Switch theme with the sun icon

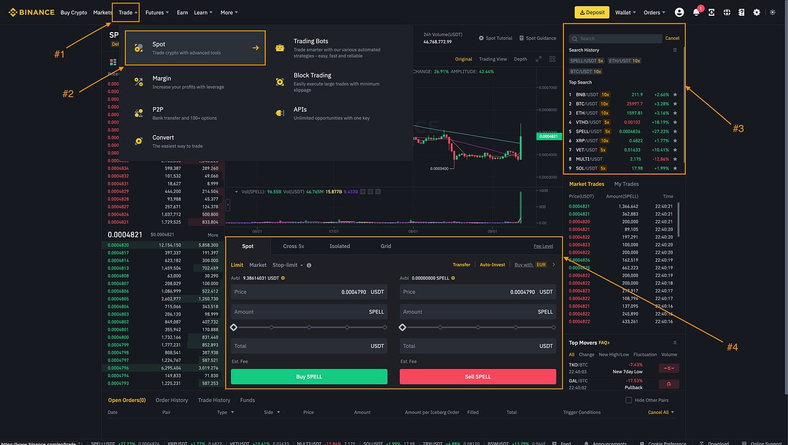tap(773, 12)
